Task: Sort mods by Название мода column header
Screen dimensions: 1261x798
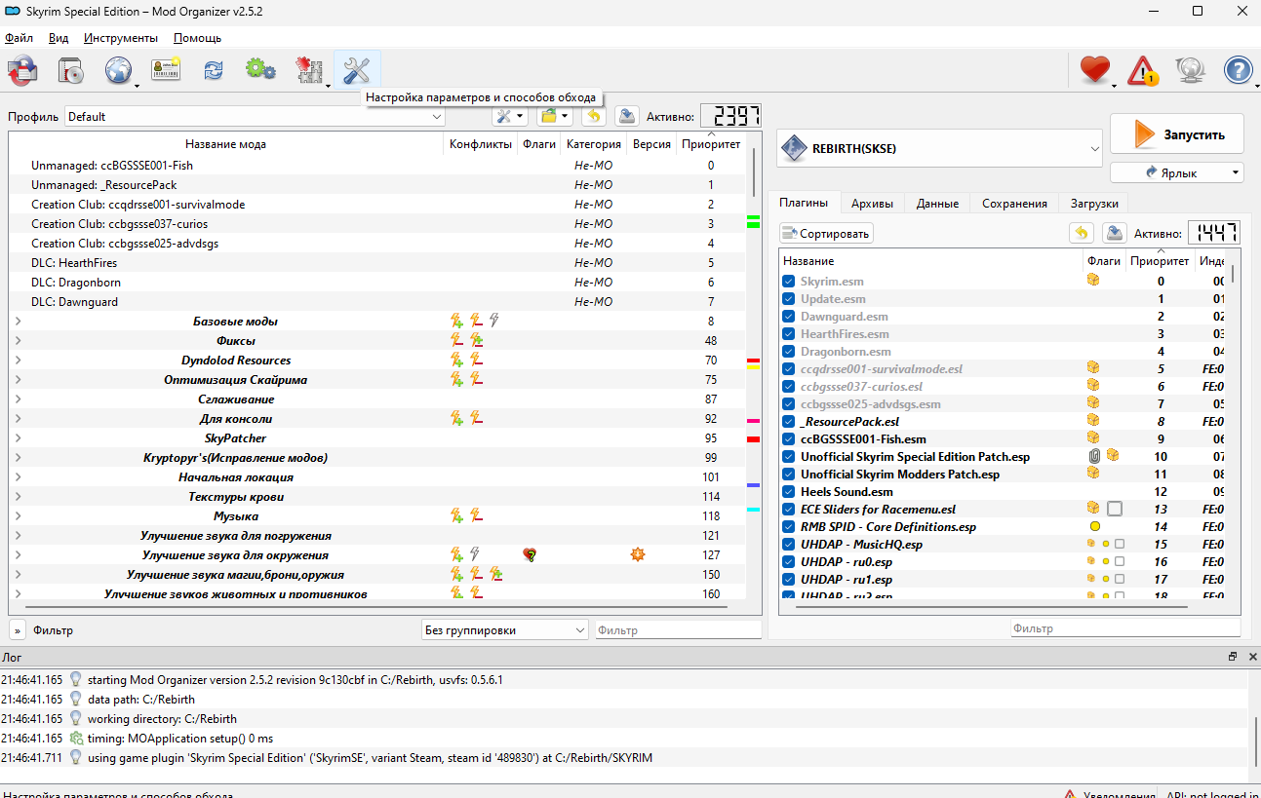Action: coord(225,143)
